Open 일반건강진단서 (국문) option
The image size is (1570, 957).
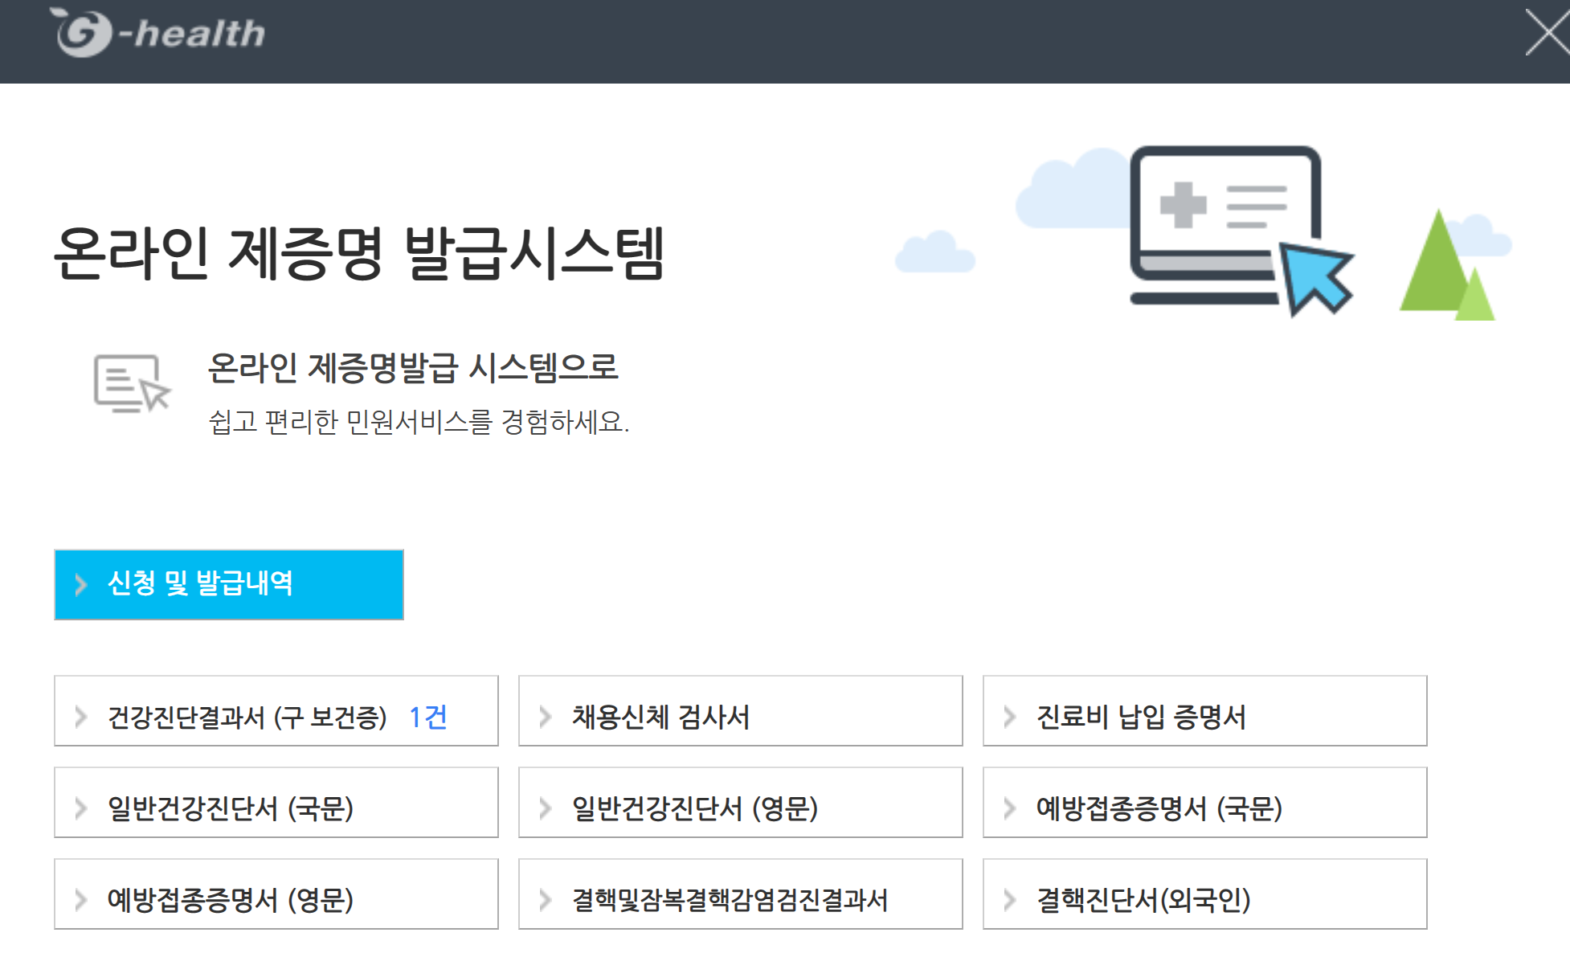[231, 808]
